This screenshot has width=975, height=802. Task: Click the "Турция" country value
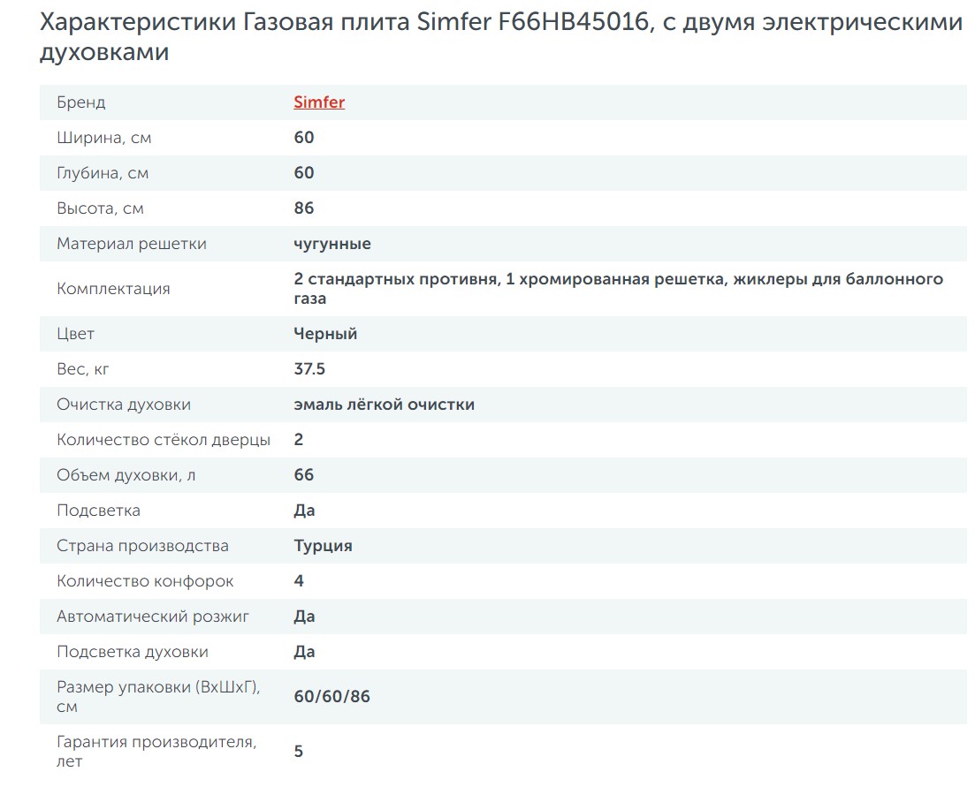click(324, 546)
